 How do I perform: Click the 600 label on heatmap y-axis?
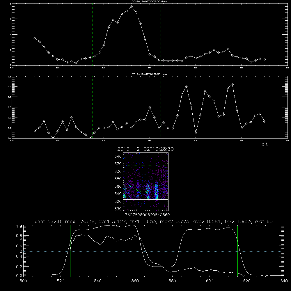(118, 171)
